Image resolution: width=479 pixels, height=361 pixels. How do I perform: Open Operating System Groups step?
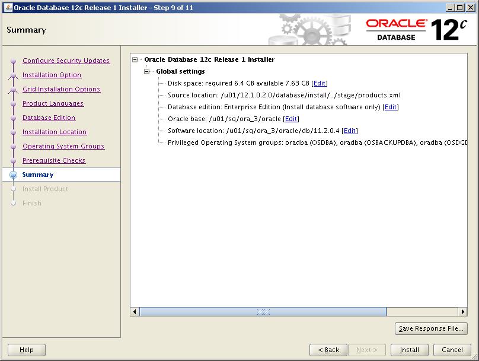tap(63, 146)
